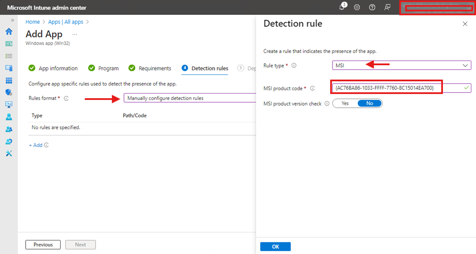Open Groups icon in sidebar
Image resolution: width=476 pixels, height=254 pixels.
click(x=9, y=129)
